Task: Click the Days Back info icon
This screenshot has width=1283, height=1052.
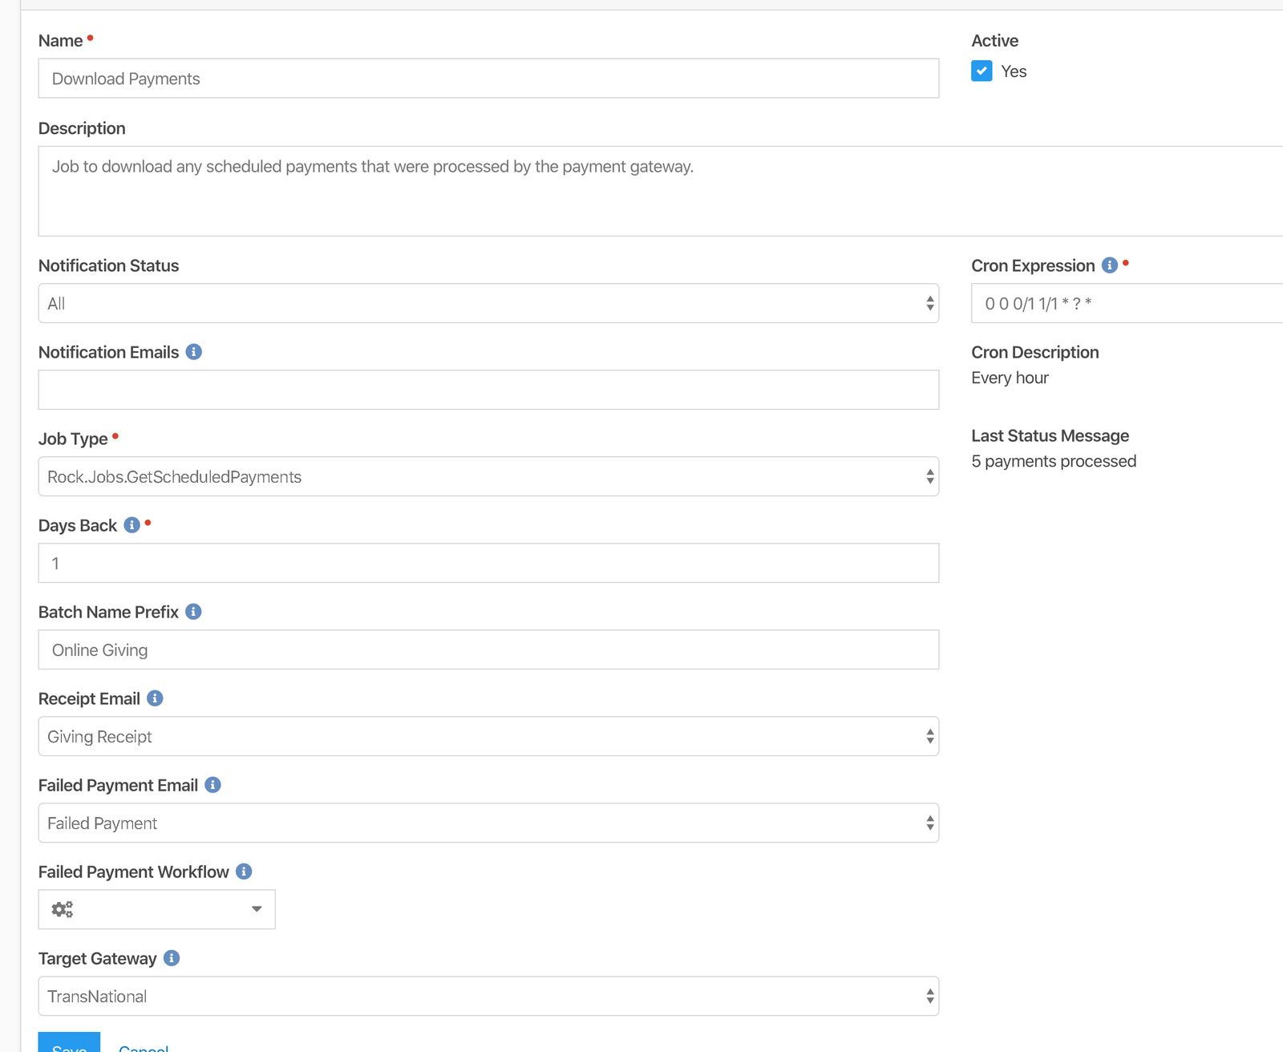Action: [132, 525]
